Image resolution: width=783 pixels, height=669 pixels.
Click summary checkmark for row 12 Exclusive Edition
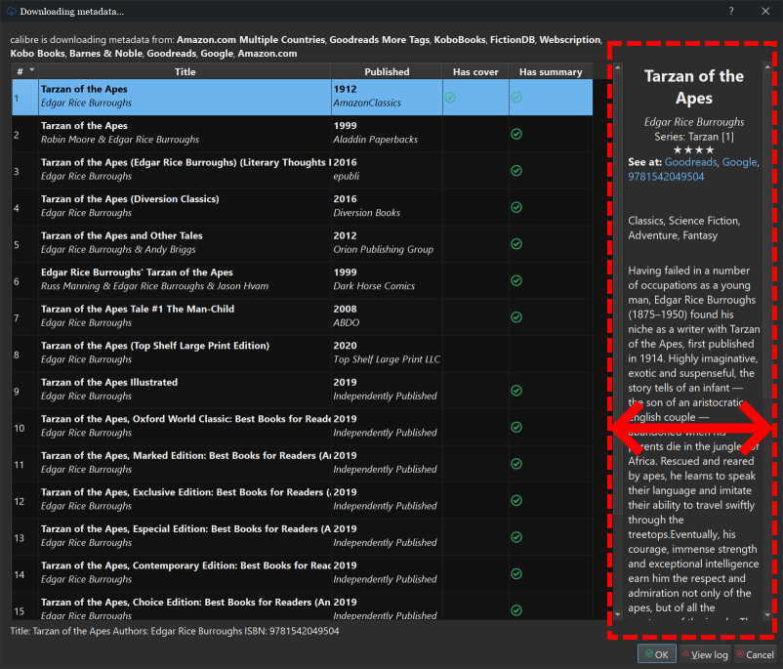point(516,500)
